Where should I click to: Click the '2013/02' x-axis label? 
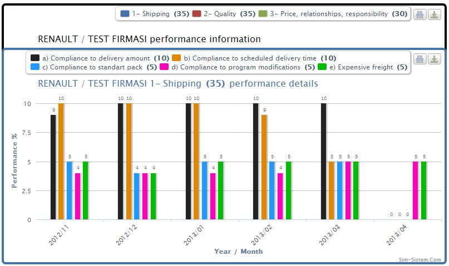261,235
